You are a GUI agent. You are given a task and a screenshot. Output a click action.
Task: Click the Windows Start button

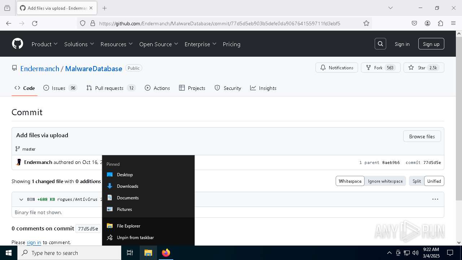click(9, 253)
